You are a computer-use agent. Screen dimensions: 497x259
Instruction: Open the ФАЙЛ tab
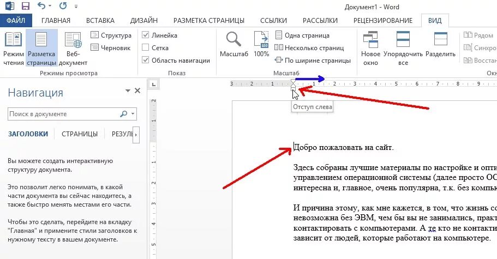click(x=16, y=21)
